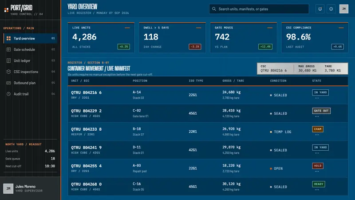The image size is (355, 200).
Task: Open the Unit ledger menu item
Action: click(30, 60)
